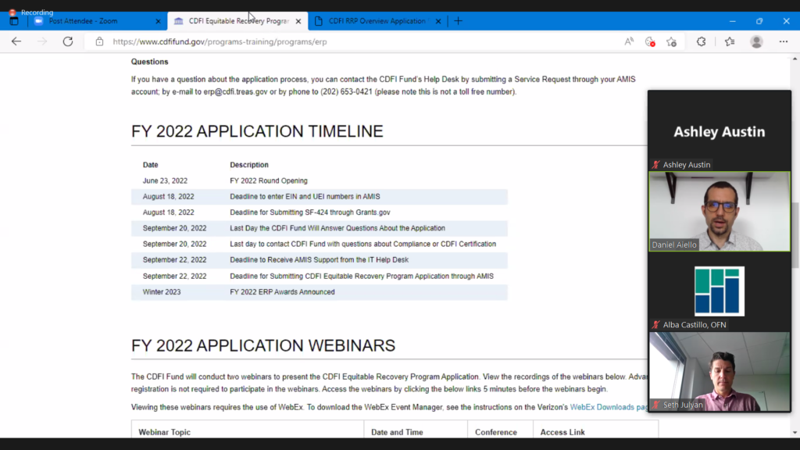Click the timeline Date column header

[x=151, y=165]
